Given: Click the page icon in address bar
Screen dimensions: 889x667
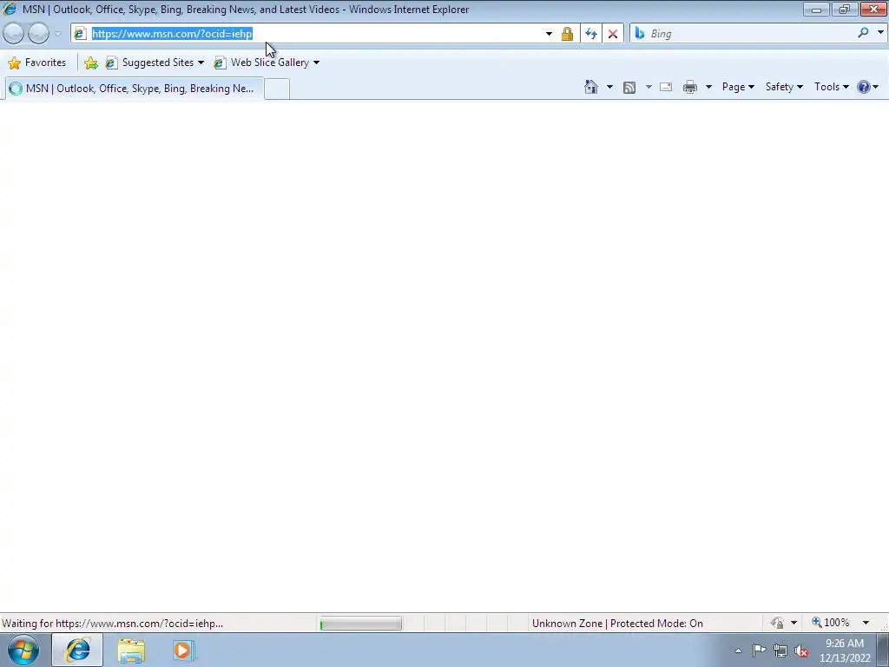Looking at the screenshot, I should [x=79, y=34].
